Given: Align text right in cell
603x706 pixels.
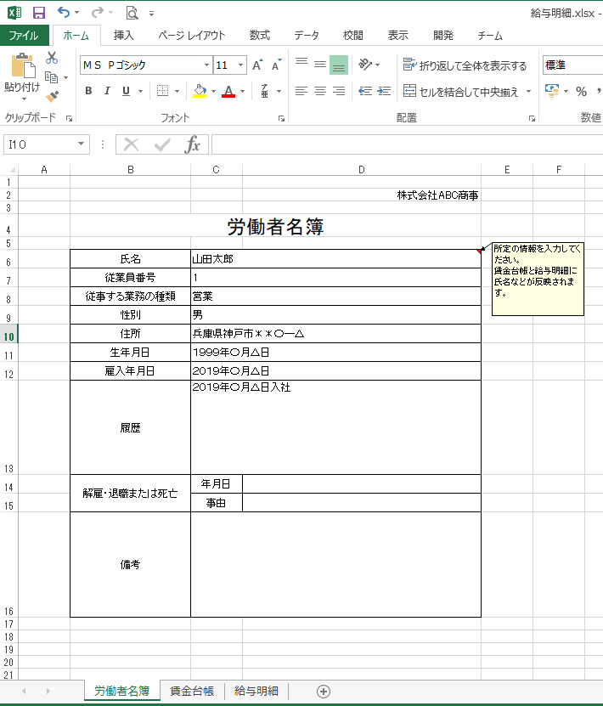Looking at the screenshot, I should pyautogui.click(x=339, y=92).
